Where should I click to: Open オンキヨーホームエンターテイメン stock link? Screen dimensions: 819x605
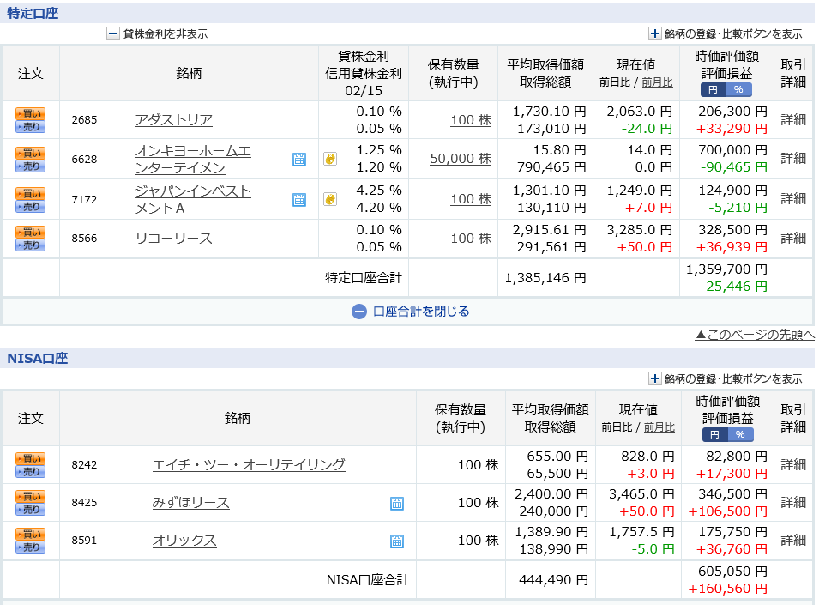[x=193, y=160]
